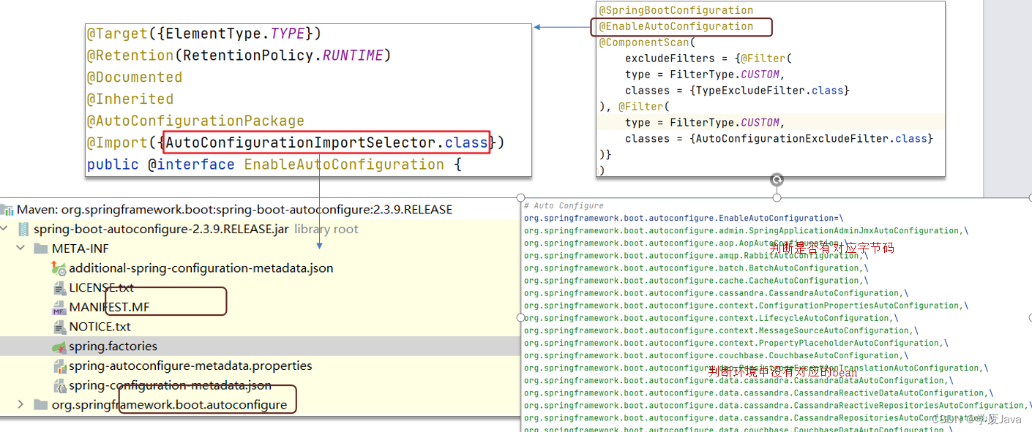Click the rotate handle above the image
The height and width of the screenshot is (432, 1032).
777,179
